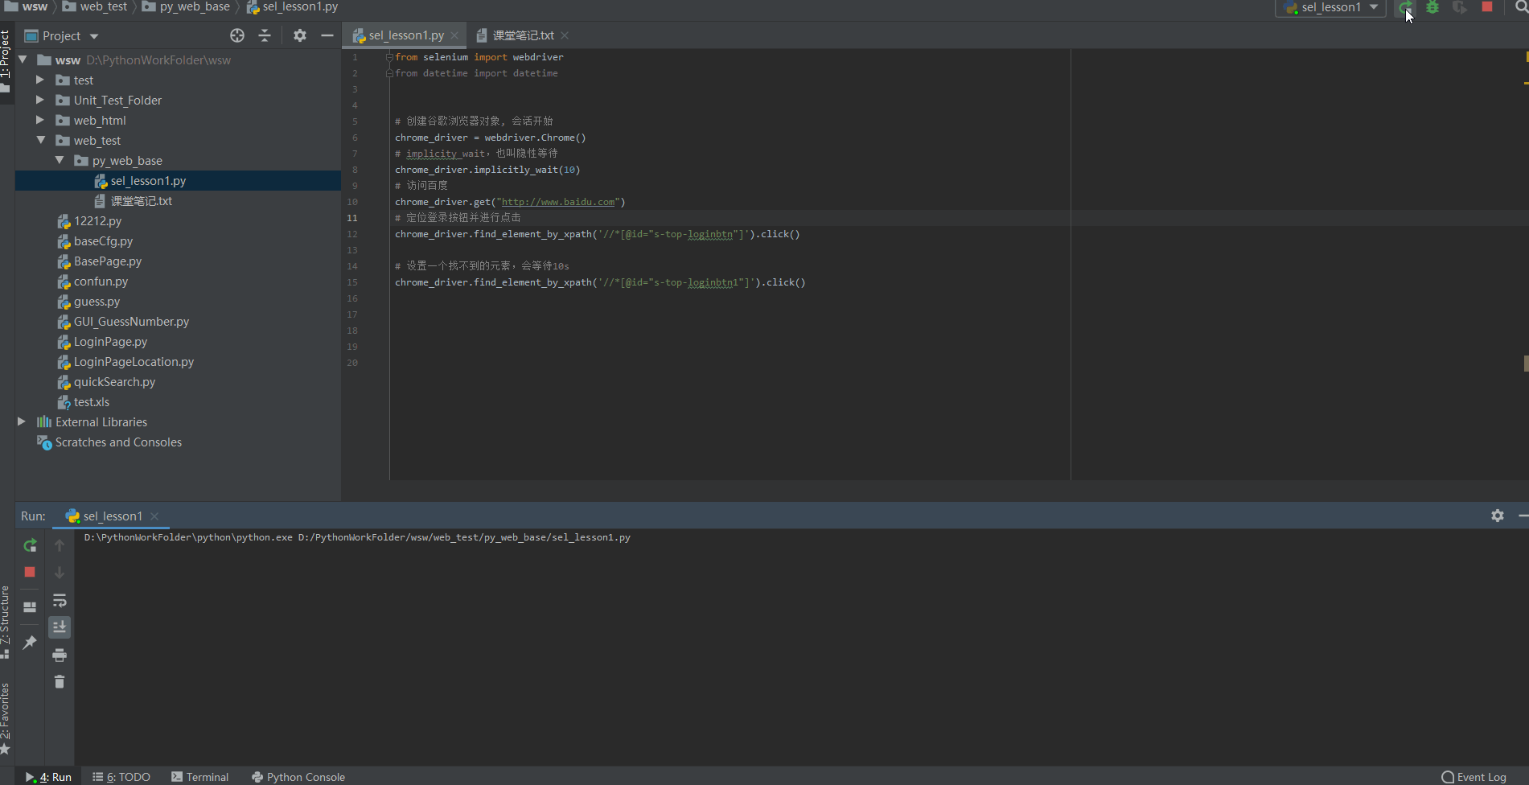Viewport: 1529px width, 785px height.
Task: Expand the web_html folder
Action: pyautogui.click(x=40, y=120)
